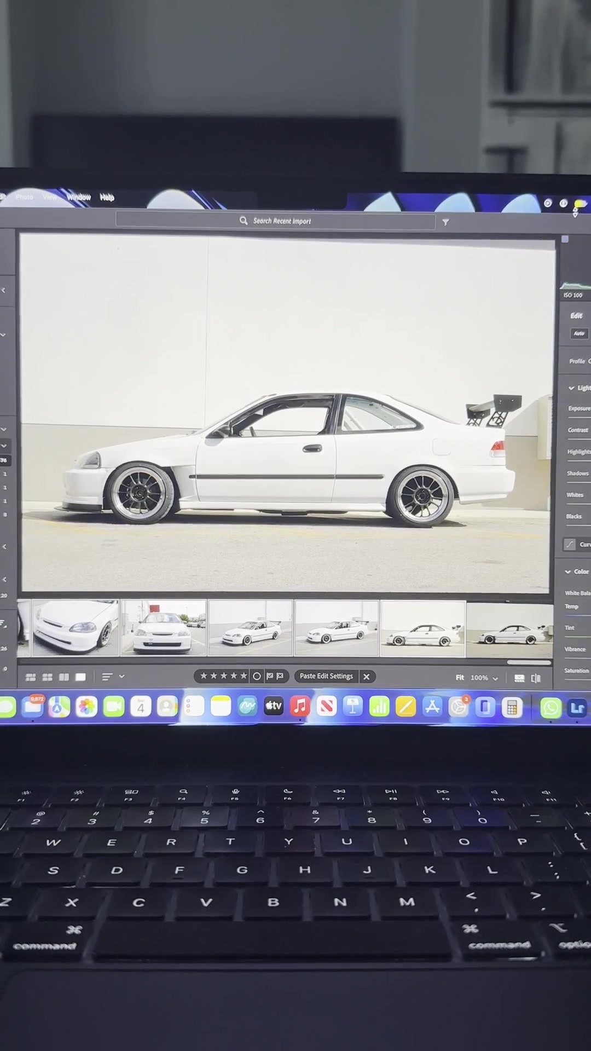Click the Auto edit button

pos(579,333)
